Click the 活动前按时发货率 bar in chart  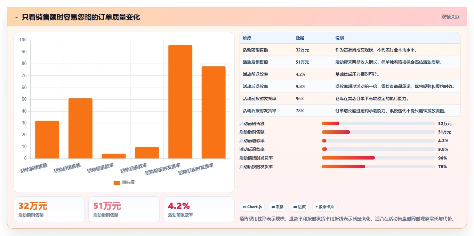(180, 102)
